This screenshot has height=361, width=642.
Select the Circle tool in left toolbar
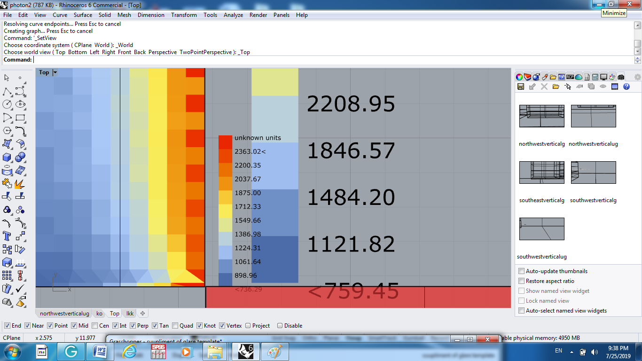pos(7,104)
